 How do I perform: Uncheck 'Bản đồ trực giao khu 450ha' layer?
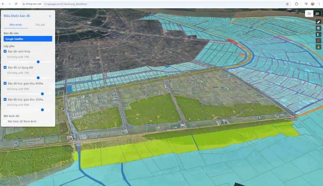pos(5,83)
